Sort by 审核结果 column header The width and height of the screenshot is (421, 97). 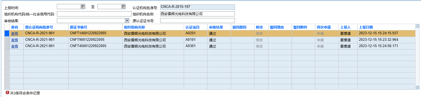coord(216,27)
